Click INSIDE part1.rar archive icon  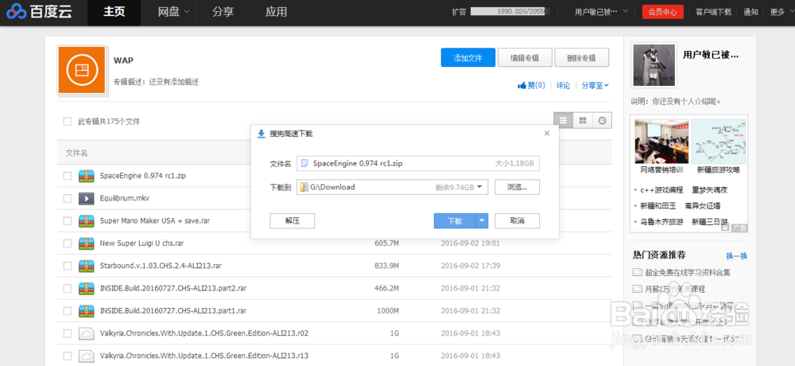pos(86,310)
